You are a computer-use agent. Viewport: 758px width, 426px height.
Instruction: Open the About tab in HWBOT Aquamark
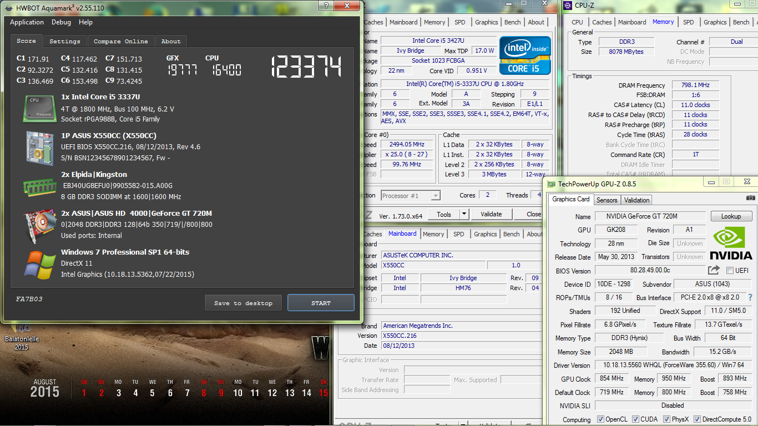[x=171, y=41]
